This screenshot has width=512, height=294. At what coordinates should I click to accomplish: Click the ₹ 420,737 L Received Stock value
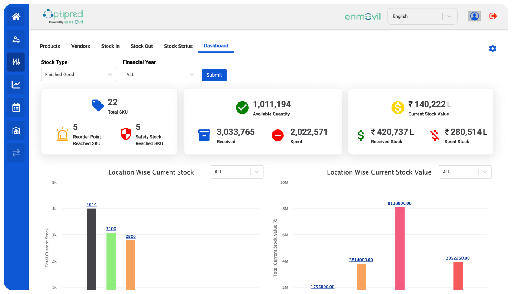click(392, 132)
